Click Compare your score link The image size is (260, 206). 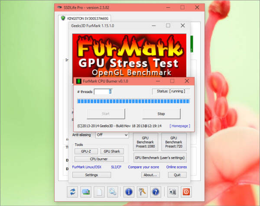(x=143, y=167)
